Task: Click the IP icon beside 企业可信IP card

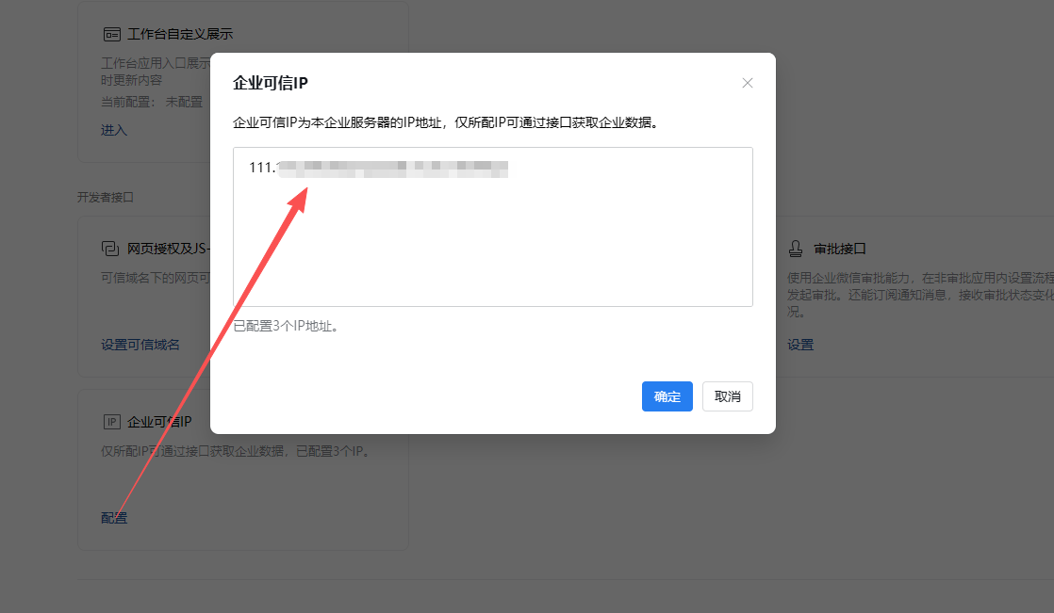Action: tap(111, 422)
